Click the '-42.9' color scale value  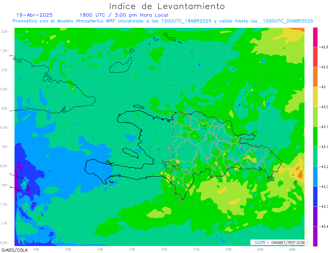point(324,67)
